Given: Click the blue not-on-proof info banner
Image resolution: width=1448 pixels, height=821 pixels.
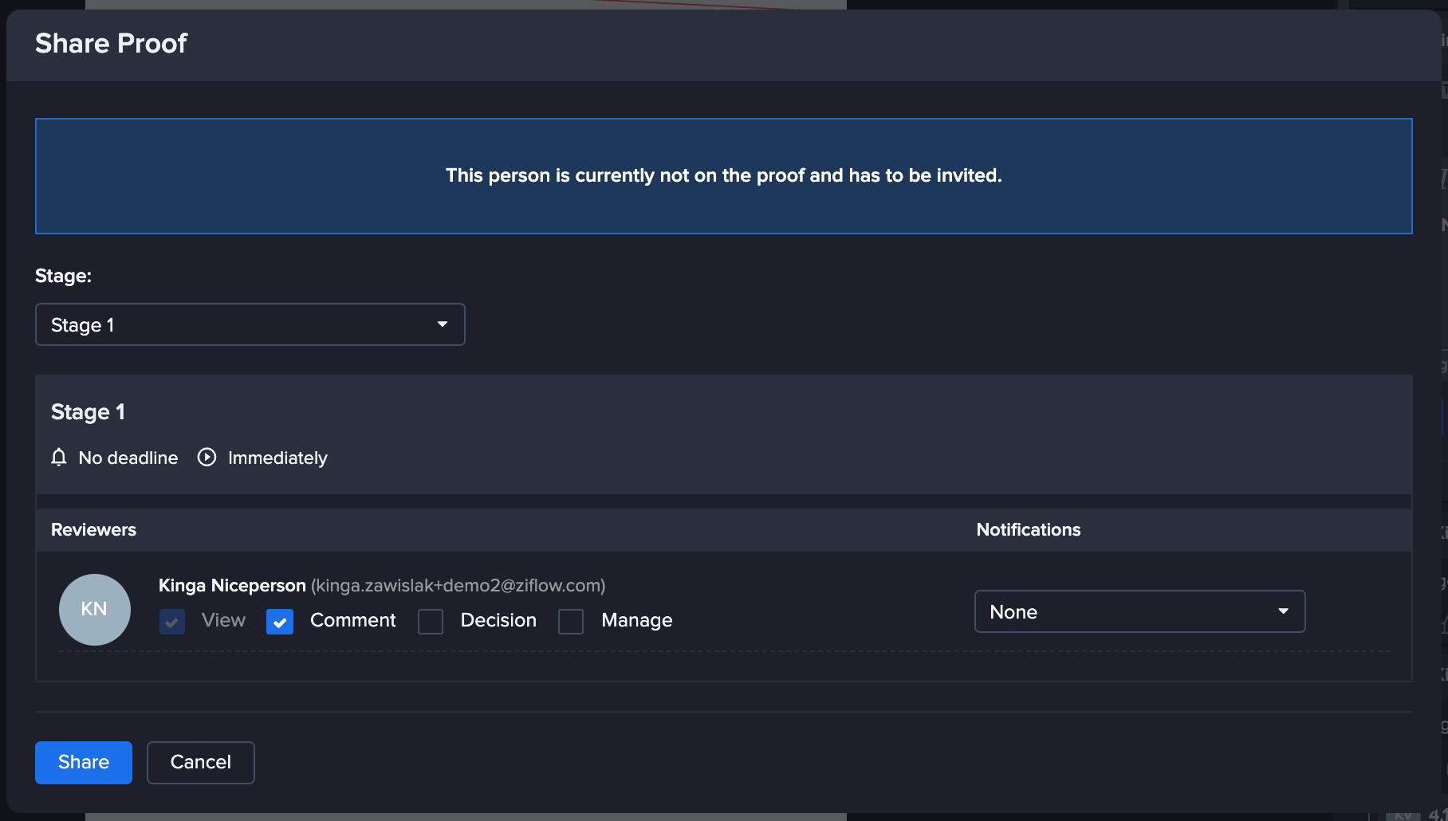Looking at the screenshot, I should coord(723,176).
